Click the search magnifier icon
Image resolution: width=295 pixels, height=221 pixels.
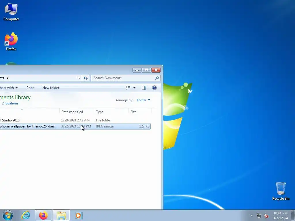[x=157, y=78]
